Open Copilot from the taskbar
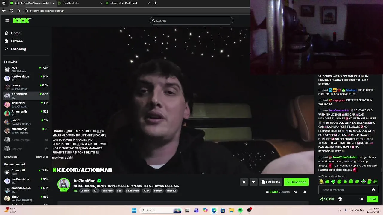Screen dimensions: 383x215 pyautogui.click(x=205, y=210)
